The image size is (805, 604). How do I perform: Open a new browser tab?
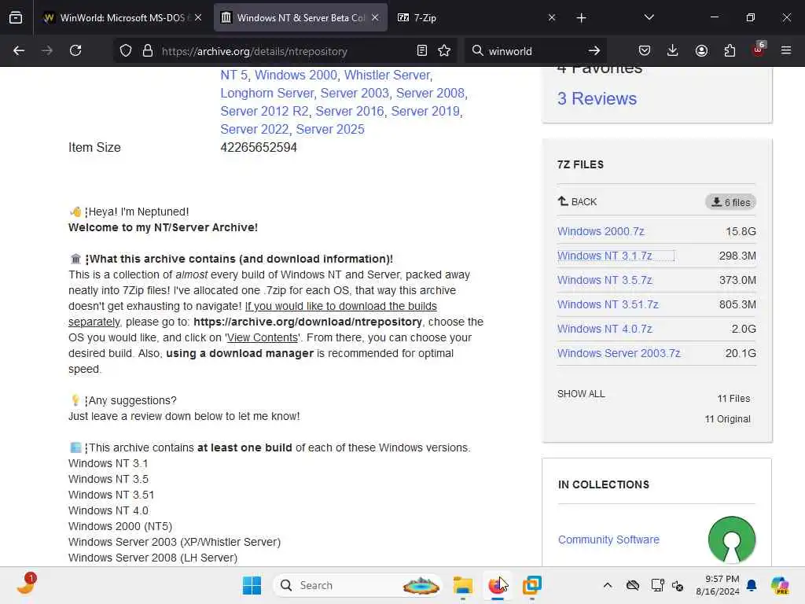pos(581,18)
